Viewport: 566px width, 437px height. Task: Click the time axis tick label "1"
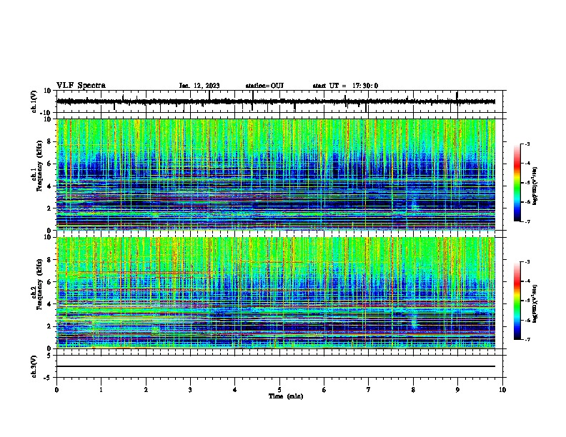(101, 390)
